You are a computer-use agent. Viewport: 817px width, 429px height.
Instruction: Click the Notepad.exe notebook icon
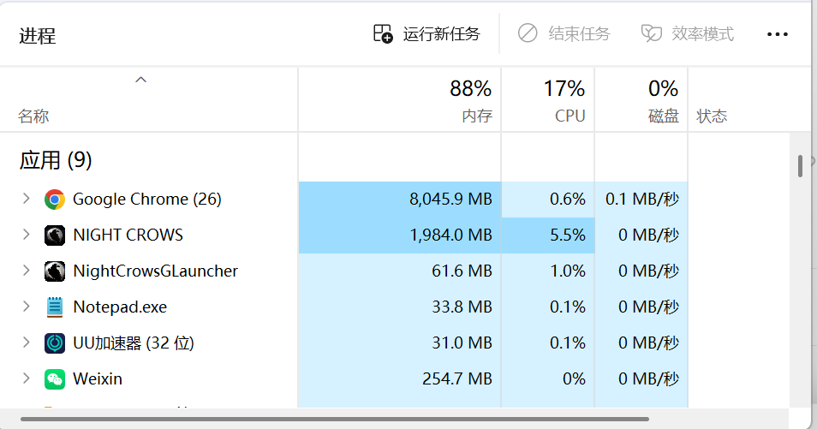pyautogui.click(x=55, y=307)
